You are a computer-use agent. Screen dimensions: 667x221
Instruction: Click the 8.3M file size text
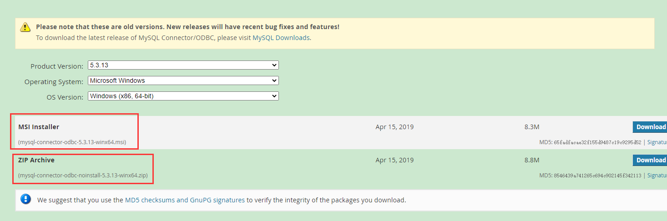coord(531,127)
